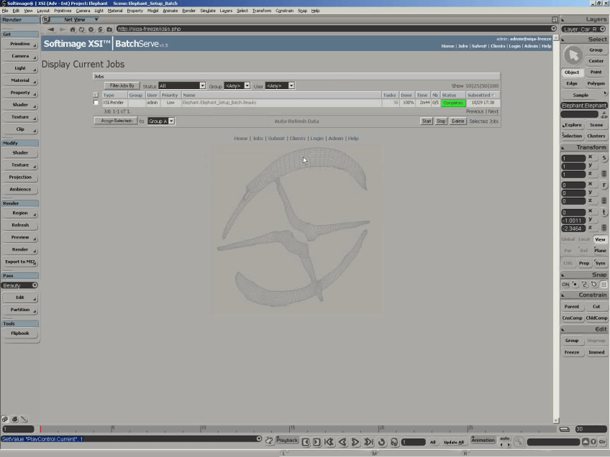Viewport: 610px width, 457px height.
Task: Click the rotate transform icon
Action: 604,185
